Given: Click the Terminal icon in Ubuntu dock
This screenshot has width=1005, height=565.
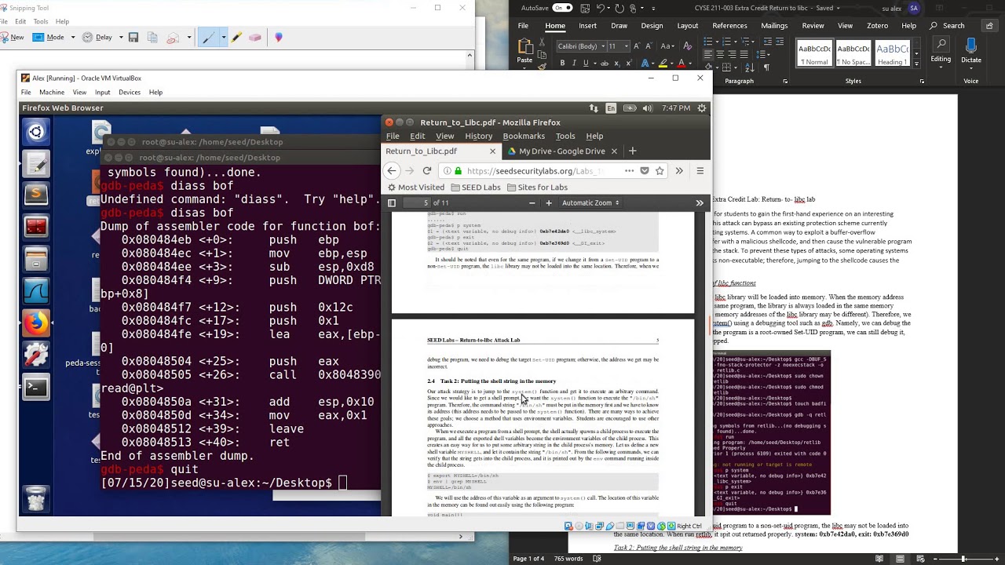Looking at the screenshot, I should click(35, 387).
